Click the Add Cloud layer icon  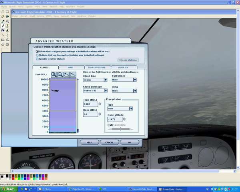(x=66, y=75)
